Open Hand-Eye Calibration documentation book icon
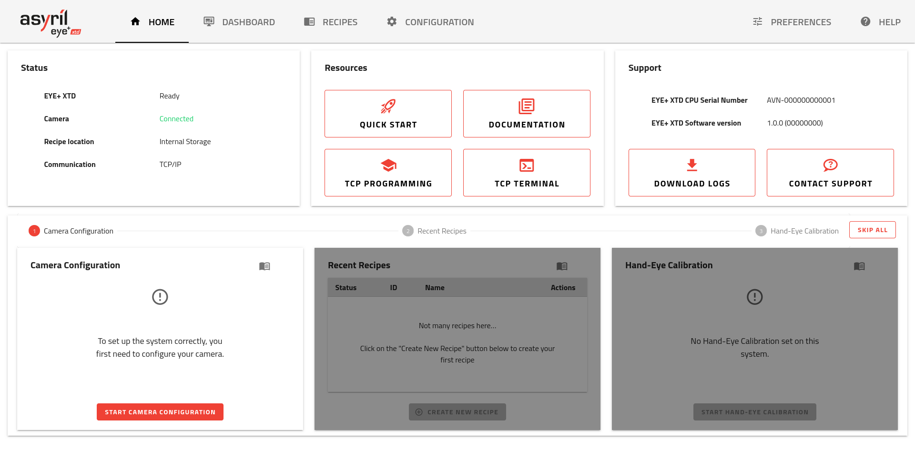This screenshot has height=459, width=915. (x=859, y=266)
